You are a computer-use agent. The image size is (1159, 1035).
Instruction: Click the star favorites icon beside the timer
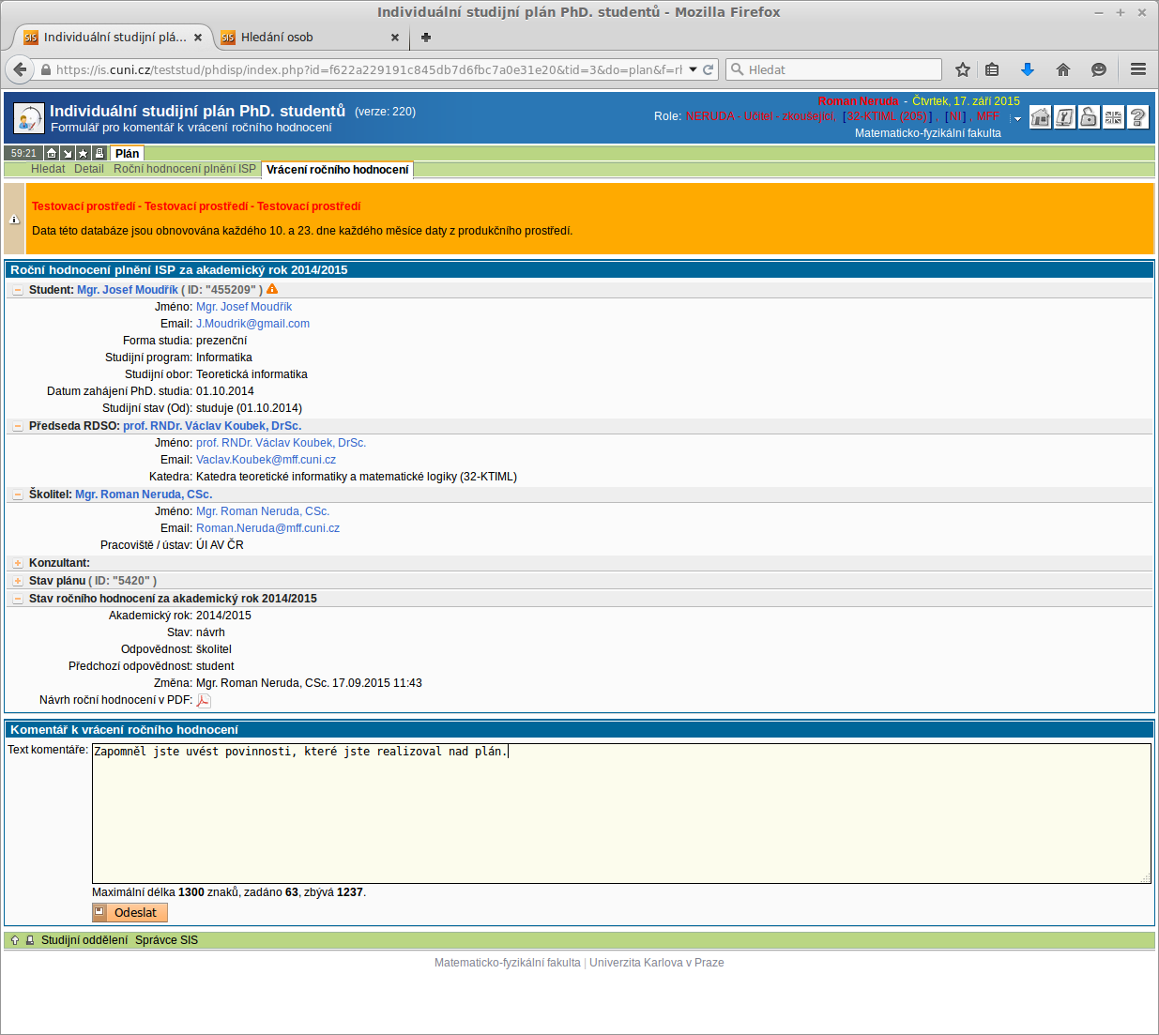[84, 153]
